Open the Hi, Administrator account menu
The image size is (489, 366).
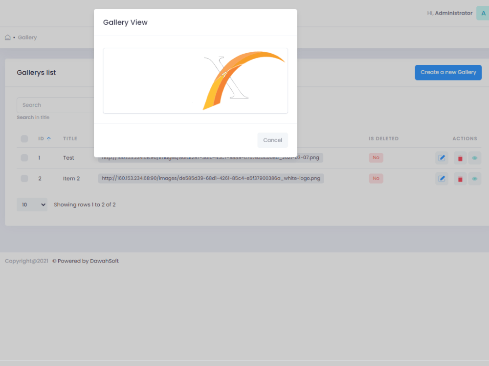[449, 13]
